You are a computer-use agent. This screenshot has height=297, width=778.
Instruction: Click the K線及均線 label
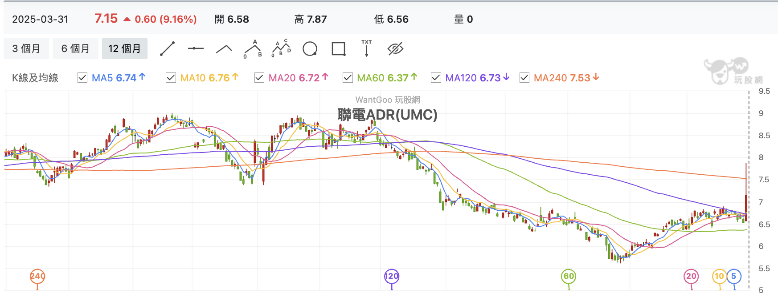pos(35,78)
